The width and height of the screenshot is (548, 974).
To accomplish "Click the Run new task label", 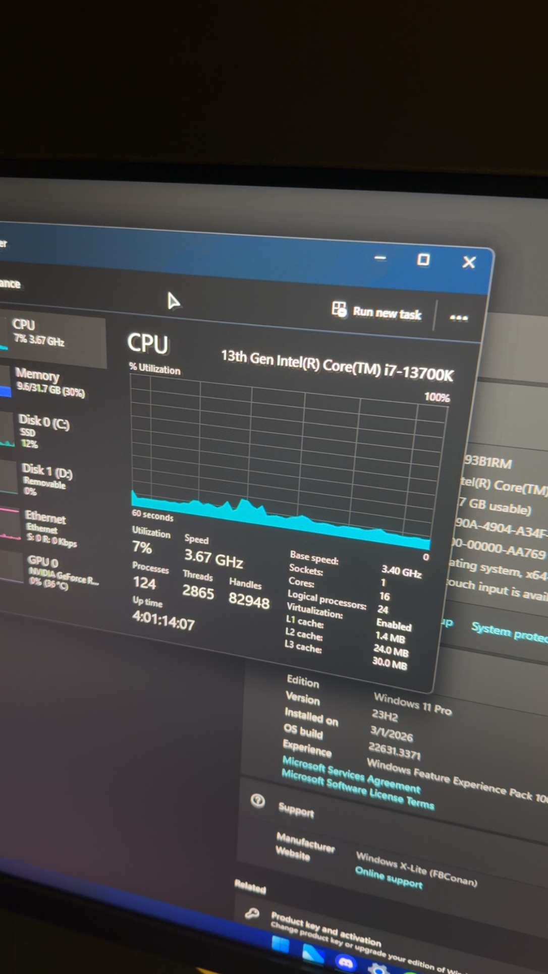I will [387, 314].
